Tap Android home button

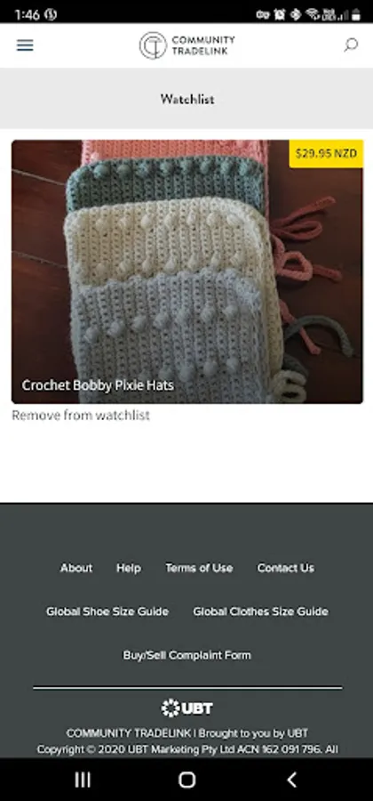point(187,780)
